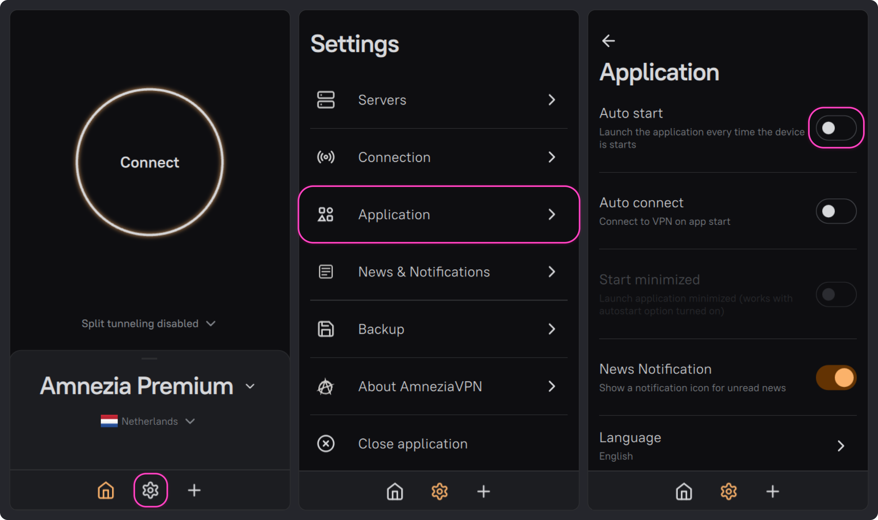Open settings gear icon in the Connect panel

(151, 490)
